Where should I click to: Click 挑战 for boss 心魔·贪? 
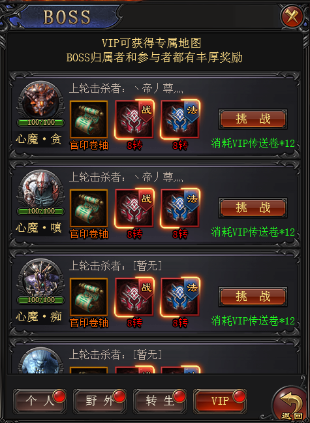click(x=253, y=119)
